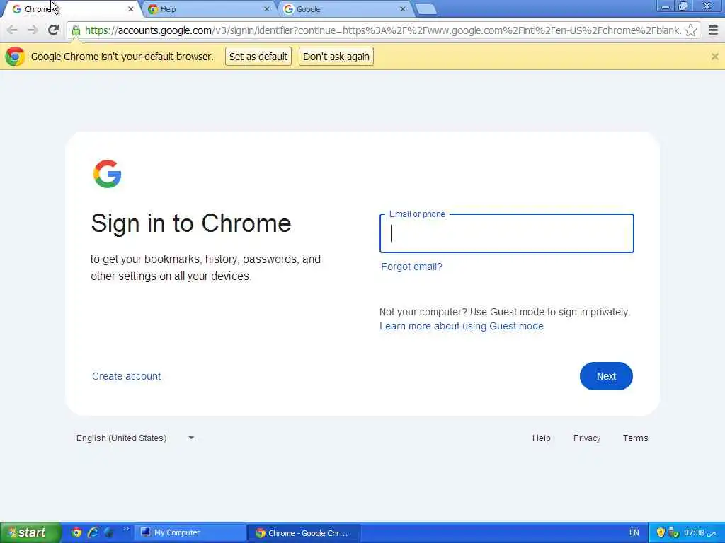The height and width of the screenshot is (543, 725).
Task: Click the Sign in to Chrome heading
Action: (x=191, y=223)
